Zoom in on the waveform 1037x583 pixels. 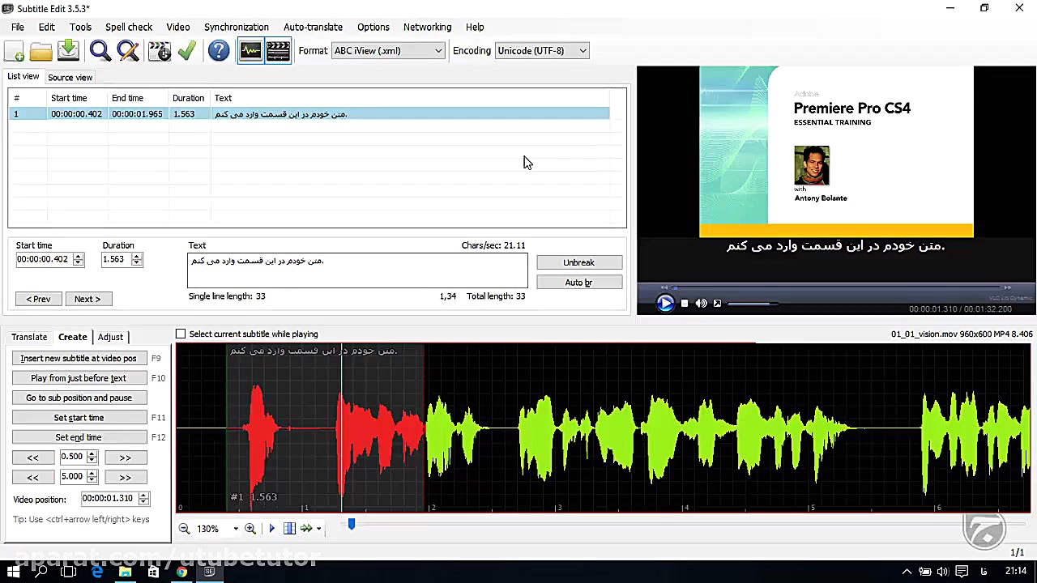pos(250,529)
